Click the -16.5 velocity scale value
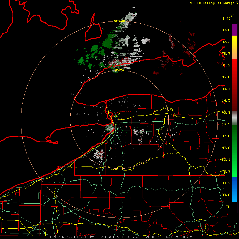 [225, 124]
